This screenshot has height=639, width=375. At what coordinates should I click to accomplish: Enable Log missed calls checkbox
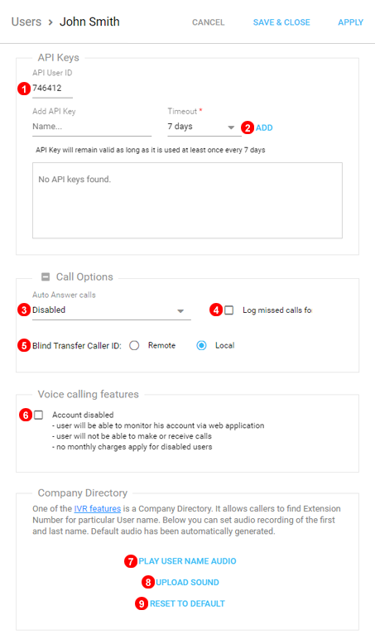click(229, 310)
